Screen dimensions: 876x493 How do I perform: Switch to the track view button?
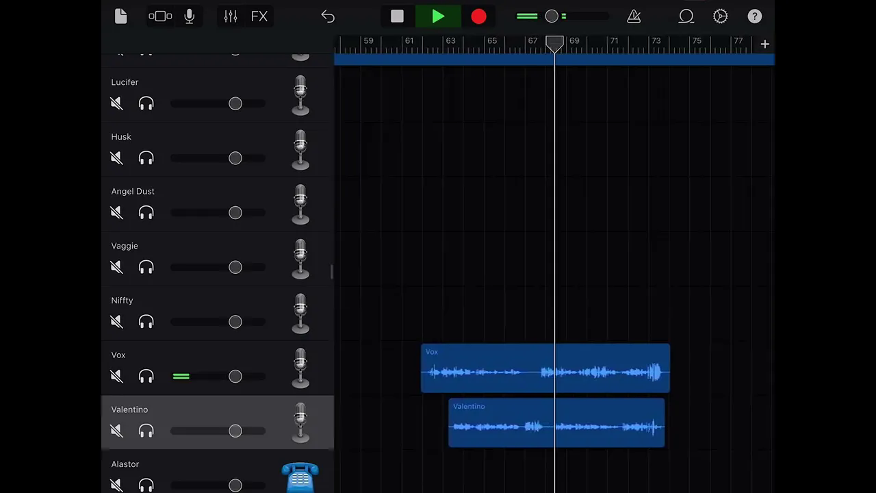coord(160,16)
